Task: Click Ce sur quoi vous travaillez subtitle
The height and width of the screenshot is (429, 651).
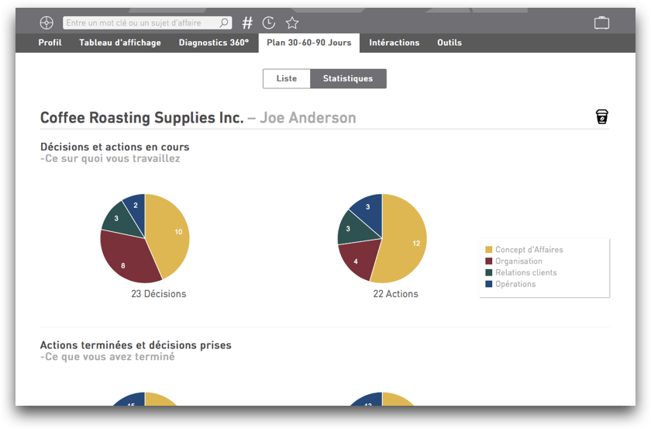Action: (110, 159)
